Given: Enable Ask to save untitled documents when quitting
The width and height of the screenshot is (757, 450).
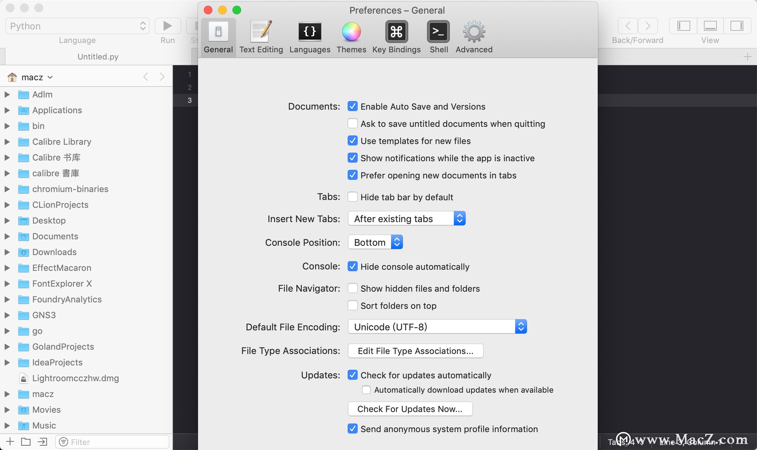Looking at the screenshot, I should pos(352,124).
